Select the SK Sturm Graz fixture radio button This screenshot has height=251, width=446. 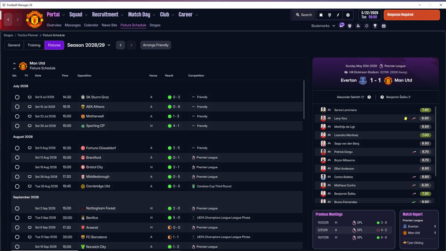[17, 97]
